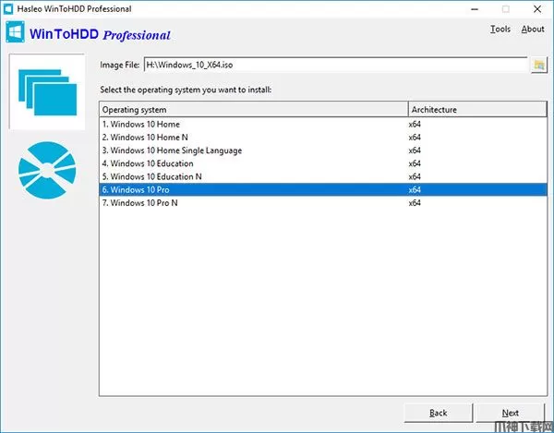Click the WinToHDD Windows logo icon
Image resolution: width=554 pixels, height=433 pixels.
15,31
